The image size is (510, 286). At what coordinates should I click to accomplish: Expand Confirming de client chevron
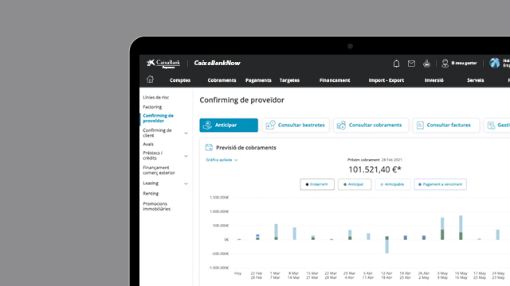click(x=186, y=133)
